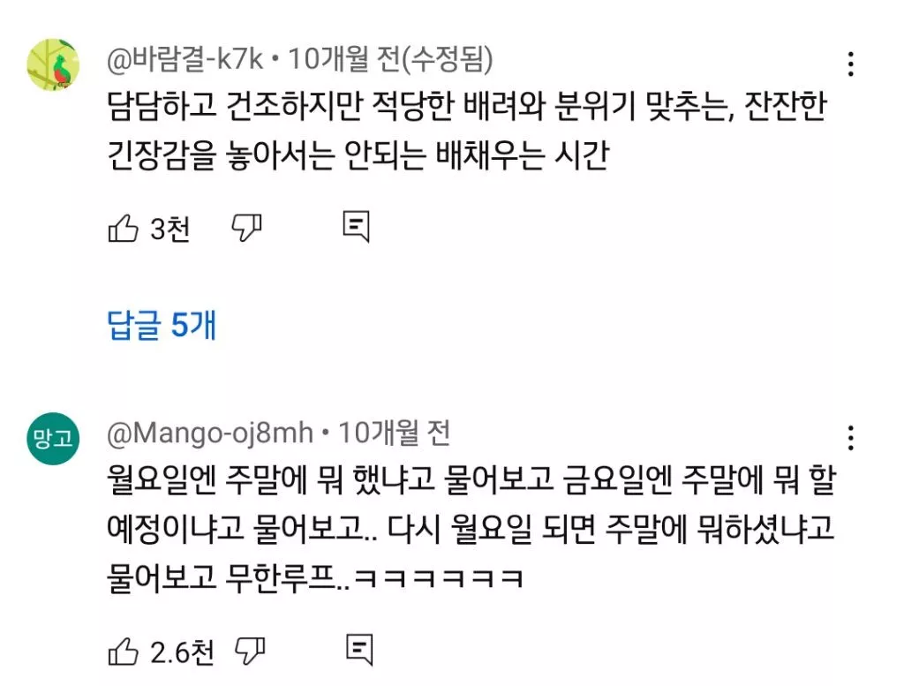The height and width of the screenshot is (686, 904).
Task: Open options menu for @Mango-oj8mh comment
Action: point(850,438)
